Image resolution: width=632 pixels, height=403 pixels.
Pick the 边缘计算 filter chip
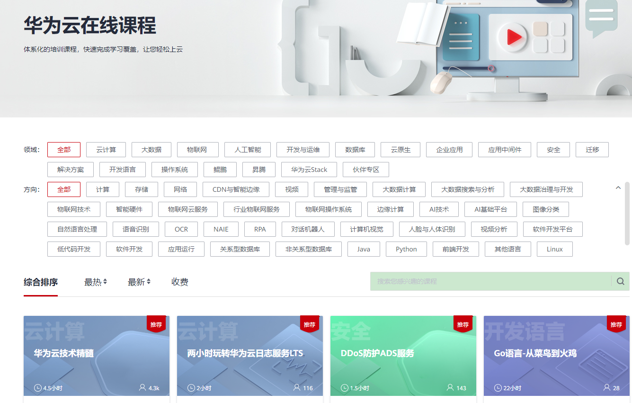coord(391,209)
